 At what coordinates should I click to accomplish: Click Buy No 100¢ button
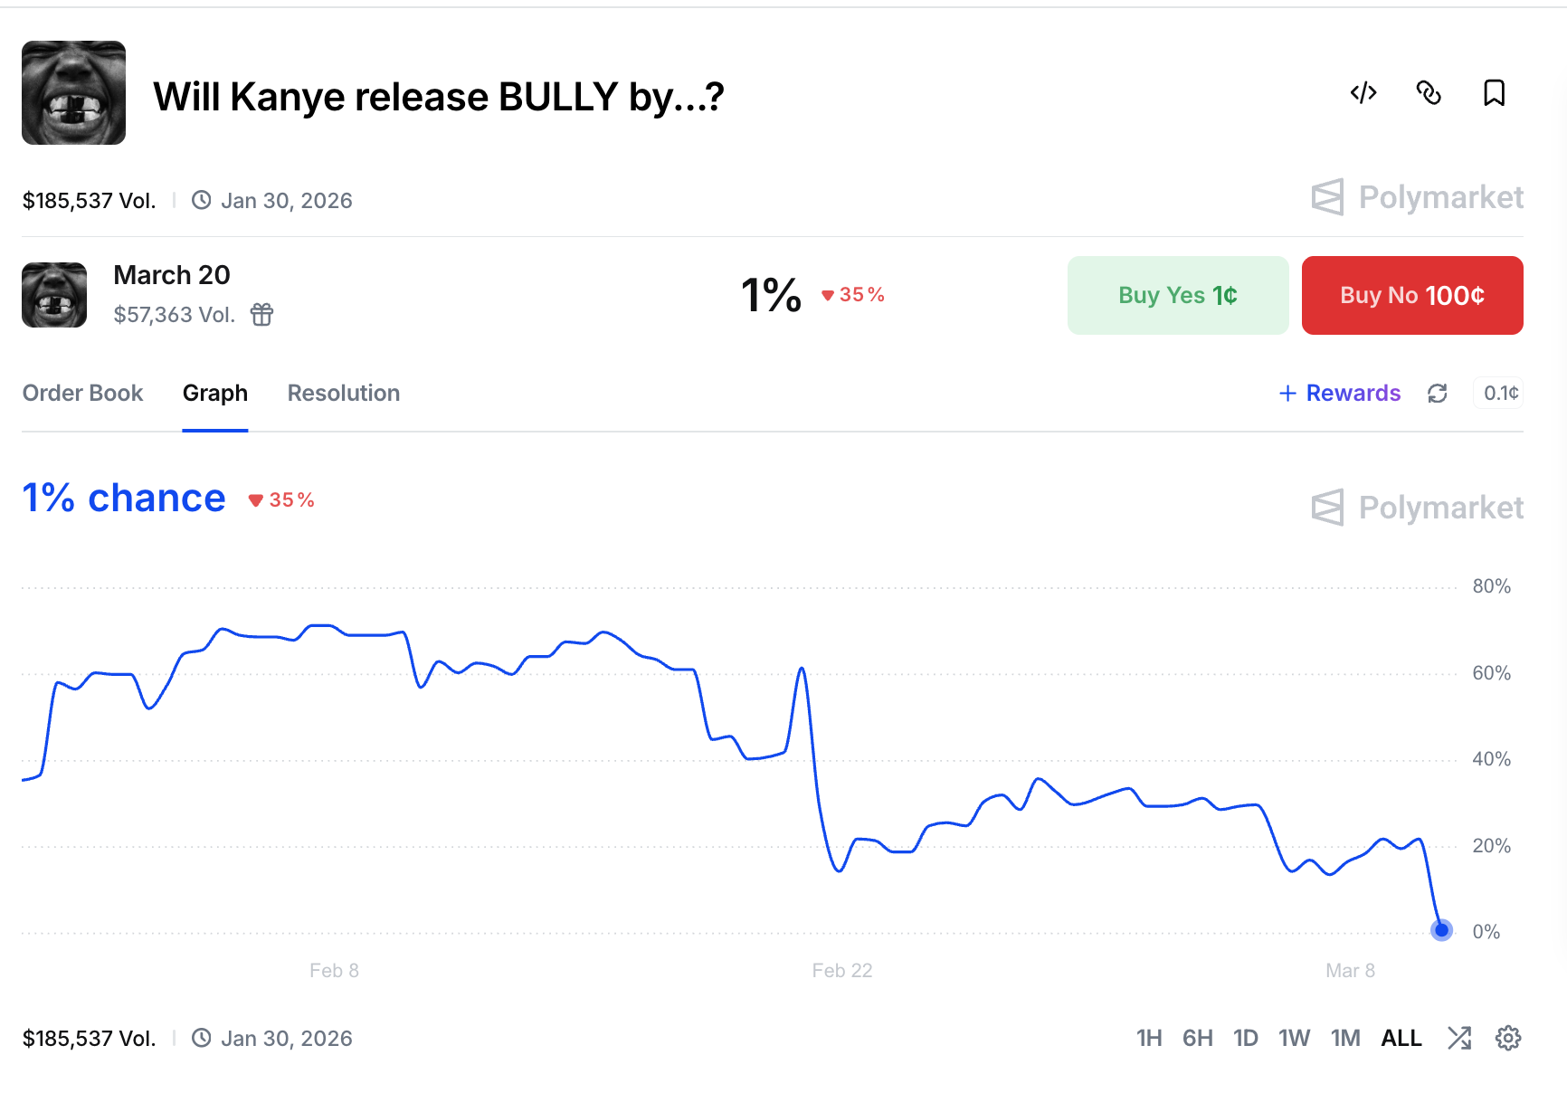click(x=1411, y=295)
